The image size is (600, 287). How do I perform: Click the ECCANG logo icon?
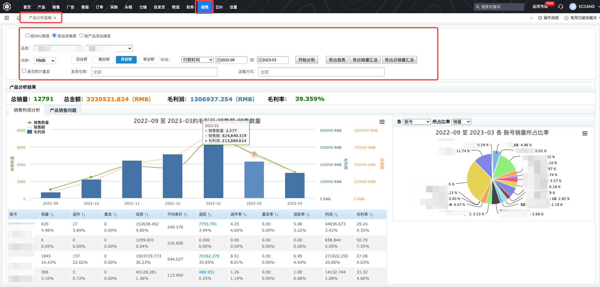tap(7, 7)
